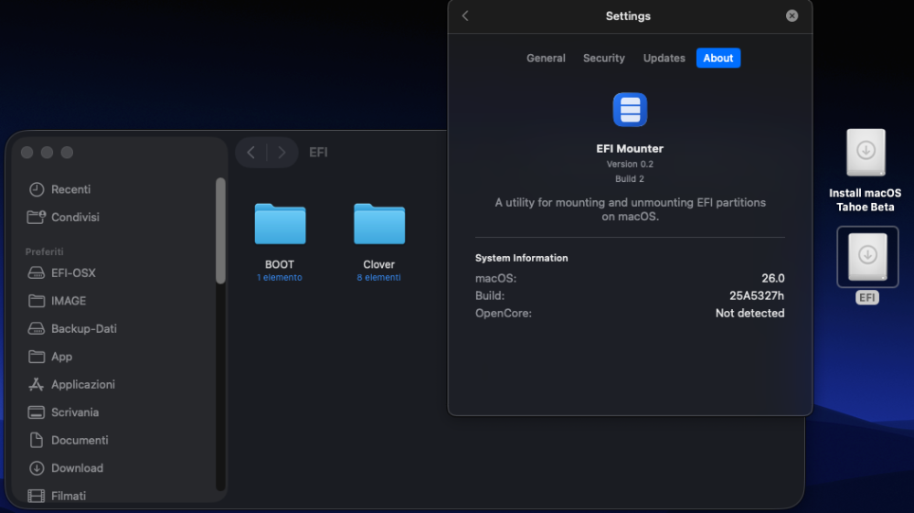Viewport: 914px width, 513px height.
Task: Close the Settings panel
Action: (x=792, y=16)
